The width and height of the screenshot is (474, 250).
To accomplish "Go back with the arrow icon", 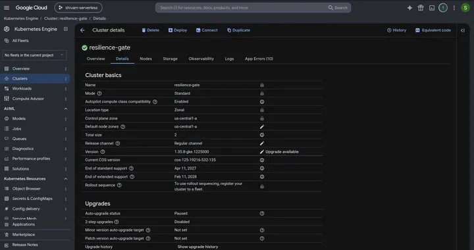I will (x=82, y=30).
